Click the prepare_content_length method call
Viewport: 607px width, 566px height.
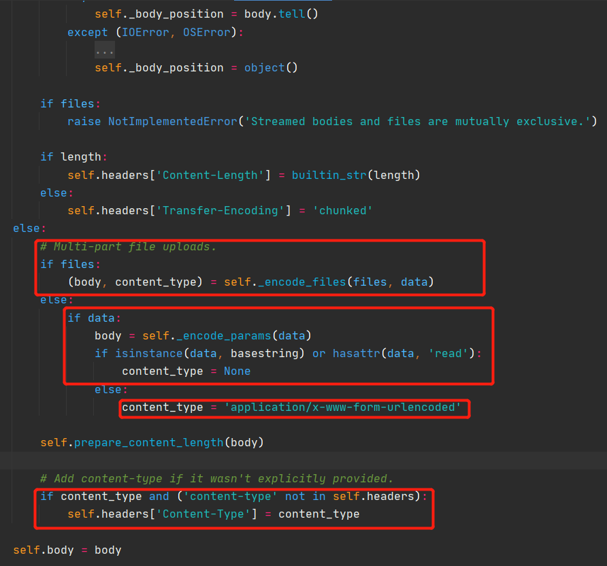148,442
